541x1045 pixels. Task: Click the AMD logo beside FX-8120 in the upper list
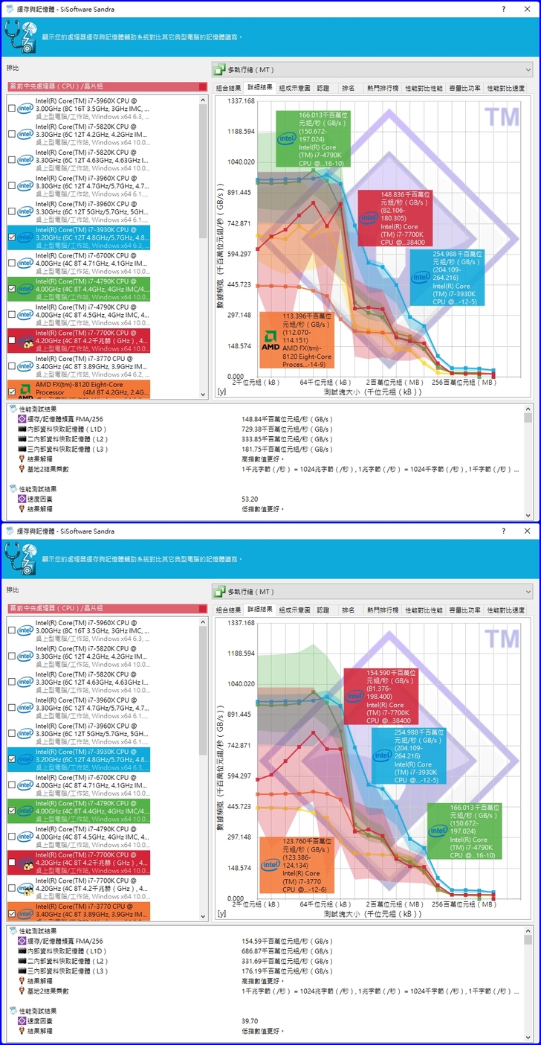coord(25,390)
